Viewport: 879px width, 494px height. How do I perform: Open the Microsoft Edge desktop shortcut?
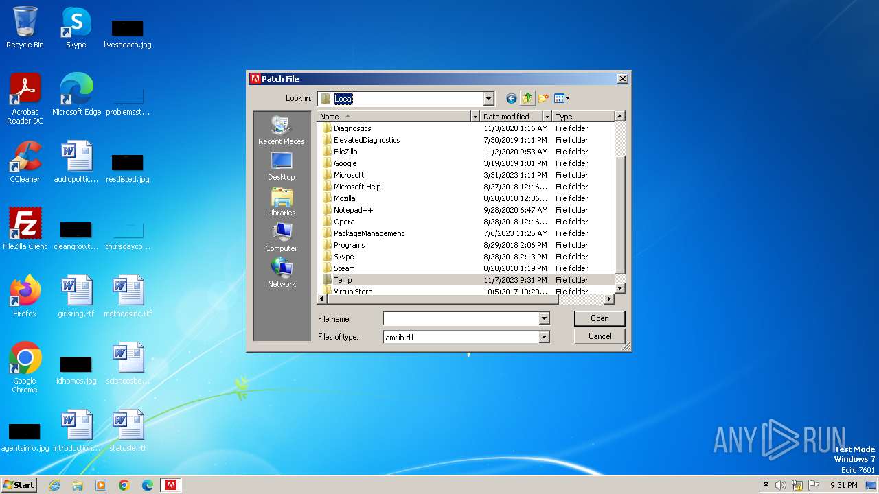76,95
